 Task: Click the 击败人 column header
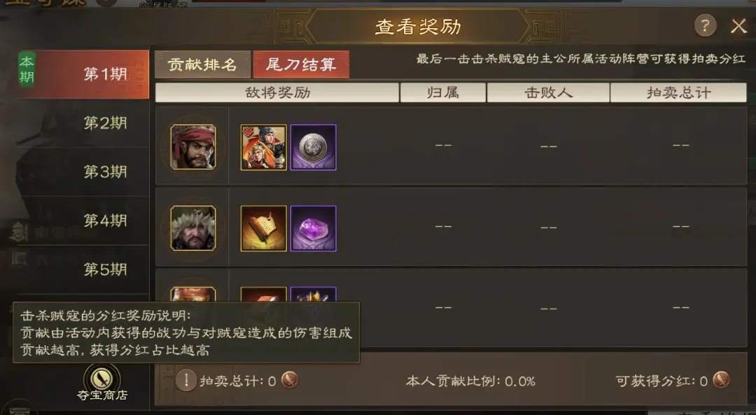pos(548,92)
